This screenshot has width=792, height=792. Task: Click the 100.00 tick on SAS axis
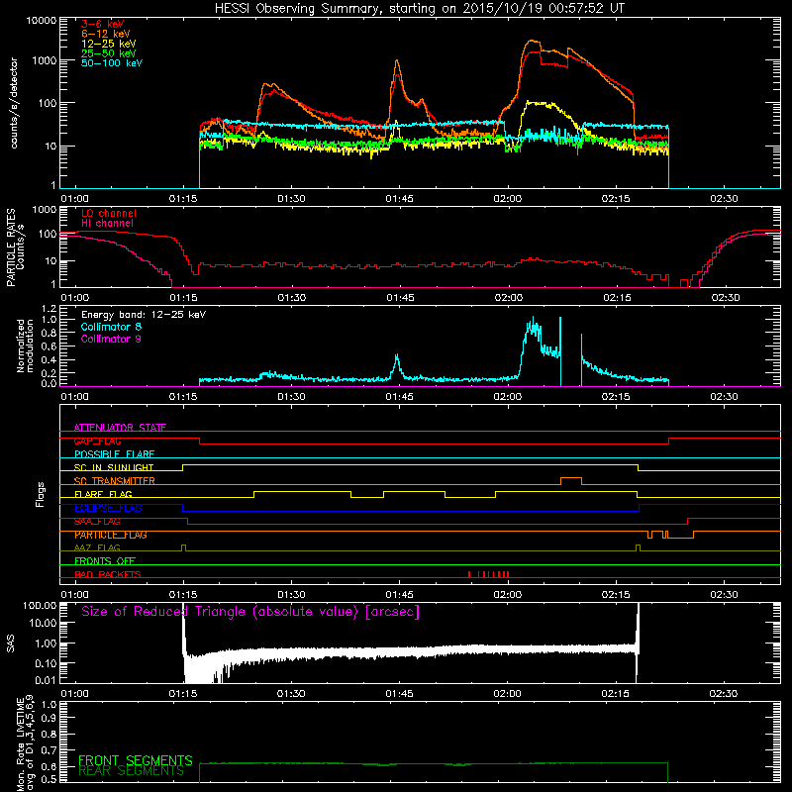coord(40,605)
